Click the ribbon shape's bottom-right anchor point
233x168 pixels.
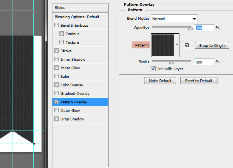34,144
